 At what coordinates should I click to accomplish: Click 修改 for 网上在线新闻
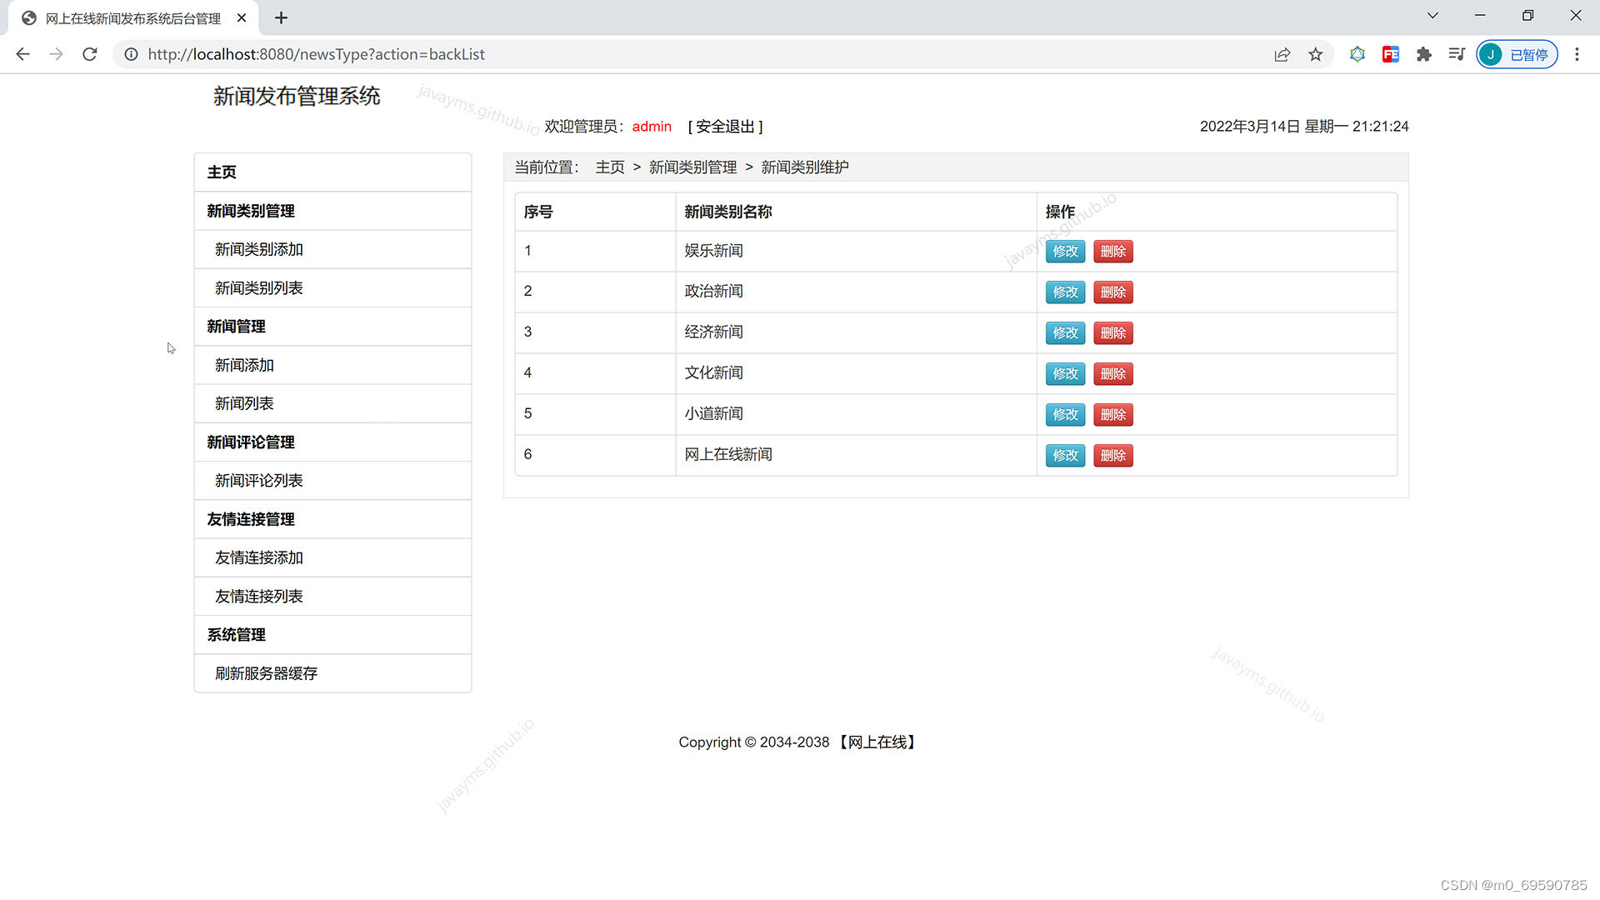coord(1065,456)
